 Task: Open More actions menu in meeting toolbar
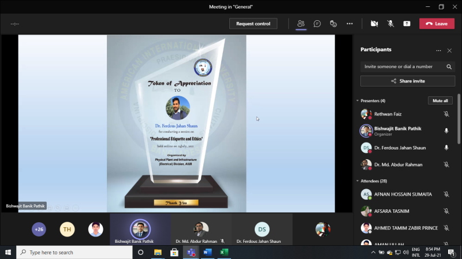click(349, 24)
